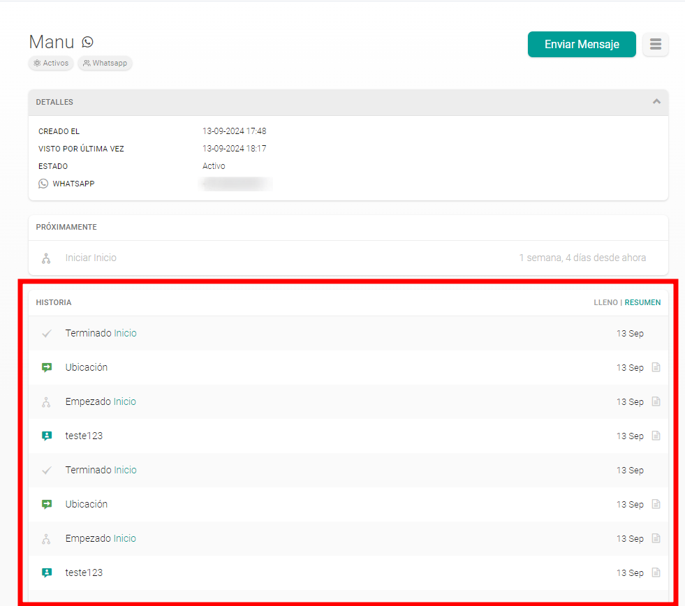The width and height of the screenshot is (685, 606).
Task: Click the WhatsApp icon beside the name Manu
Action: click(x=87, y=42)
